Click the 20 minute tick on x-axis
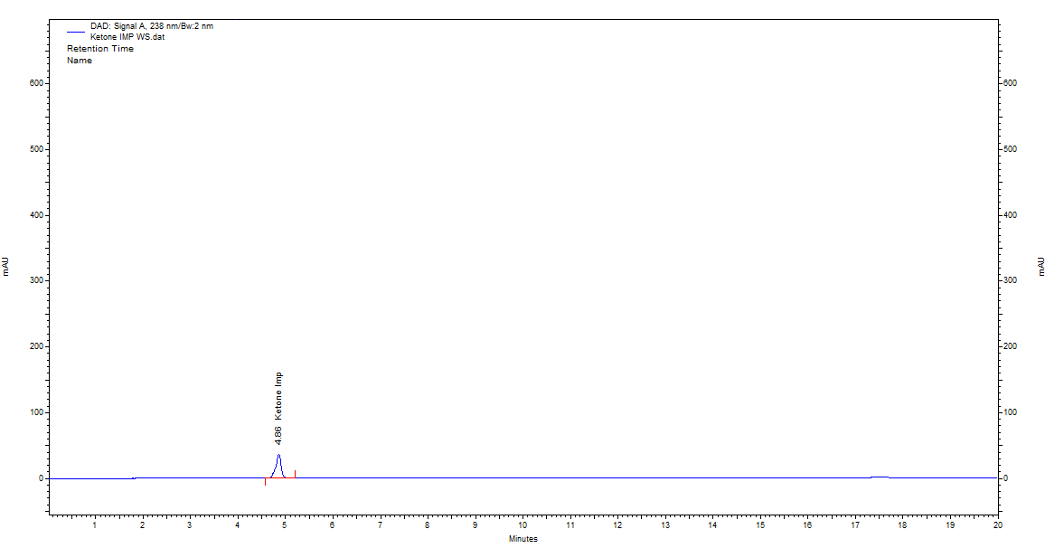The width and height of the screenshot is (1064, 548). tap(997, 524)
